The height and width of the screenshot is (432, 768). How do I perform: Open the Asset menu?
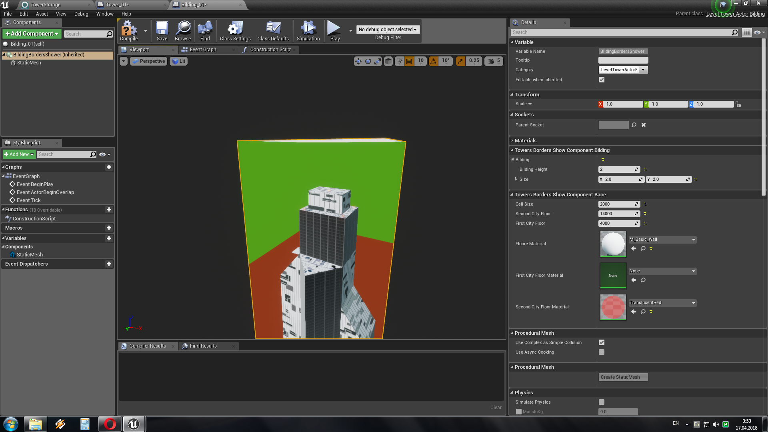[42, 14]
